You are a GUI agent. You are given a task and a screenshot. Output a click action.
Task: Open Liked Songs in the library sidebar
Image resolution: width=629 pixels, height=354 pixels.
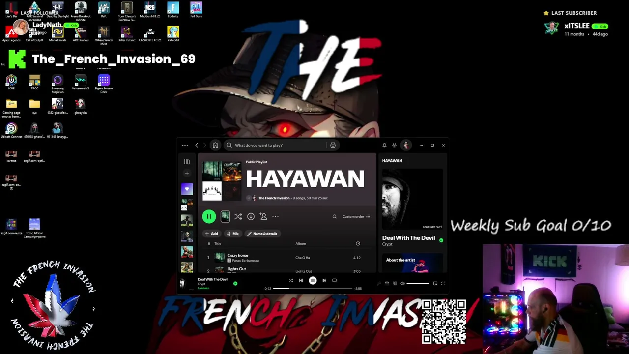[187, 189]
